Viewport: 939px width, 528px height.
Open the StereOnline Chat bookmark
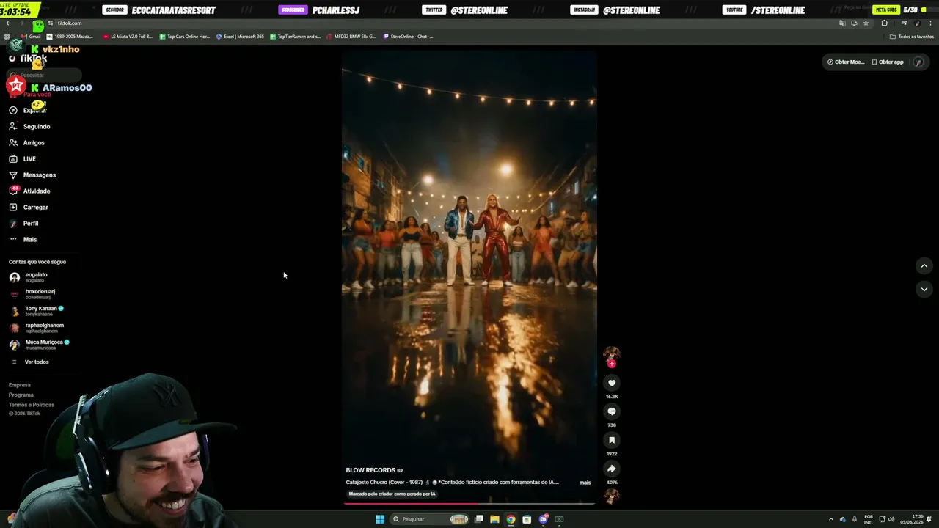408,37
